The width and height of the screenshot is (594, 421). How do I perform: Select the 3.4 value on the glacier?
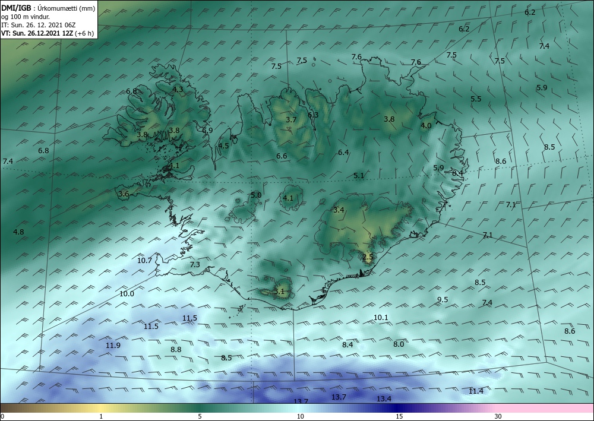pyautogui.click(x=339, y=210)
